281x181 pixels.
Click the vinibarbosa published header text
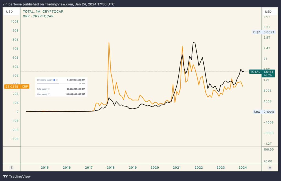coord(58,4)
